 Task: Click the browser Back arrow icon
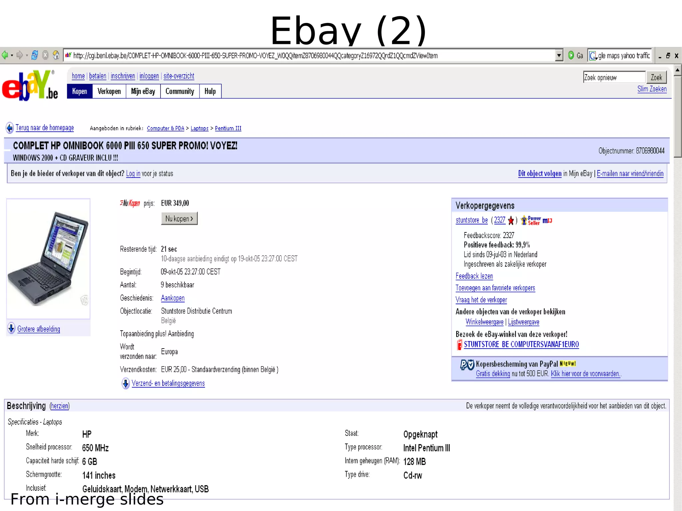click(x=5, y=55)
